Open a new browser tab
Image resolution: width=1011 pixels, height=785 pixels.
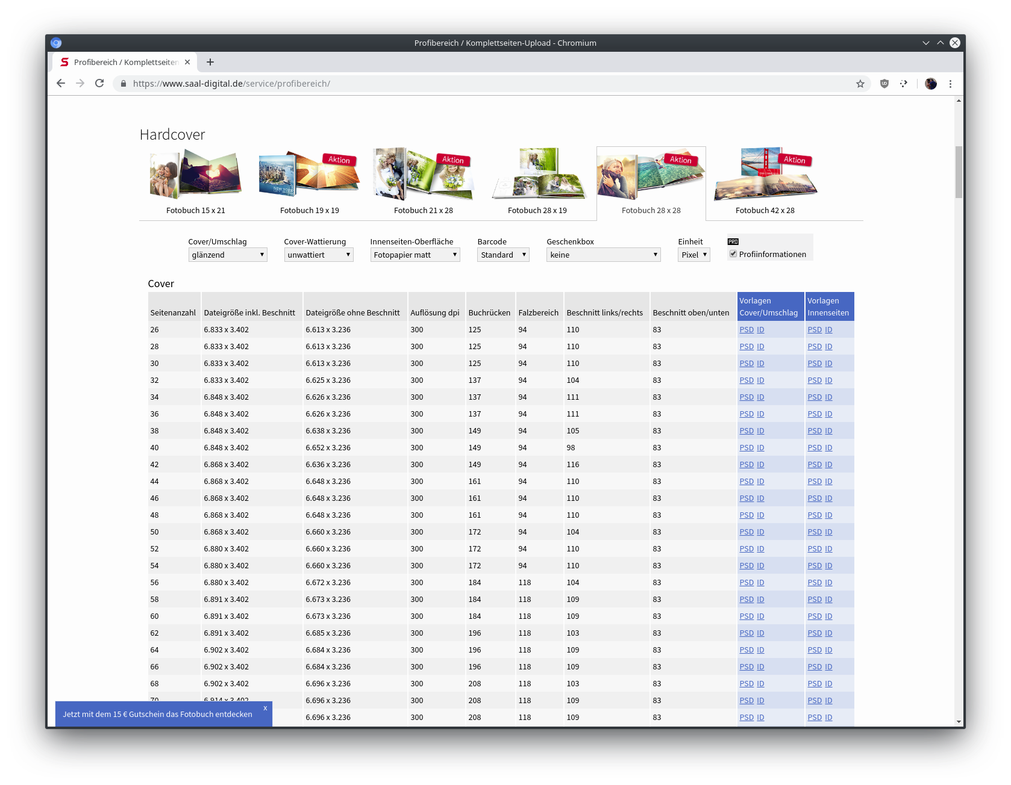tap(210, 62)
